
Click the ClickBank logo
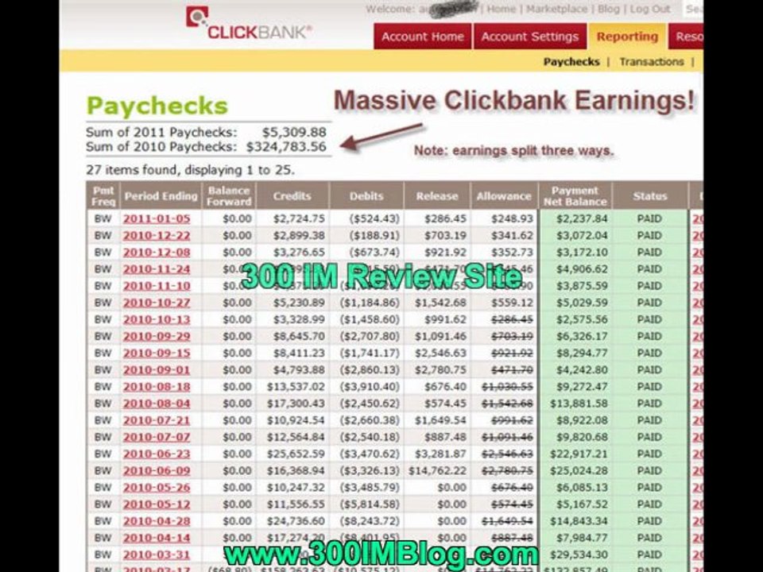[x=248, y=25]
